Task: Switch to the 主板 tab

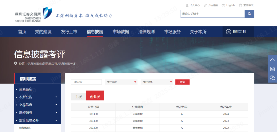Action: pyautogui.click(x=78, y=97)
